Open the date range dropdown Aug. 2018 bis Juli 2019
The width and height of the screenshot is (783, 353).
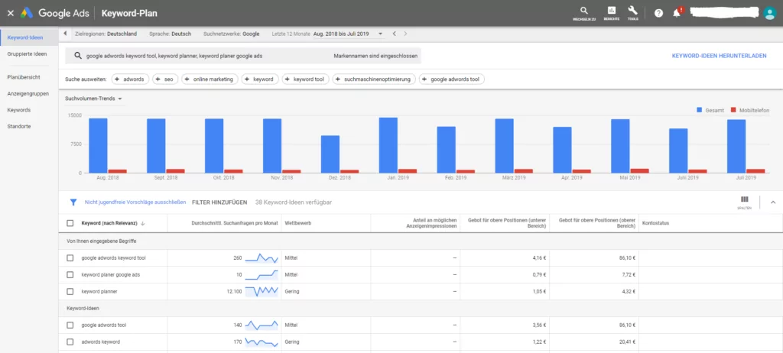[x=349, y=34]
